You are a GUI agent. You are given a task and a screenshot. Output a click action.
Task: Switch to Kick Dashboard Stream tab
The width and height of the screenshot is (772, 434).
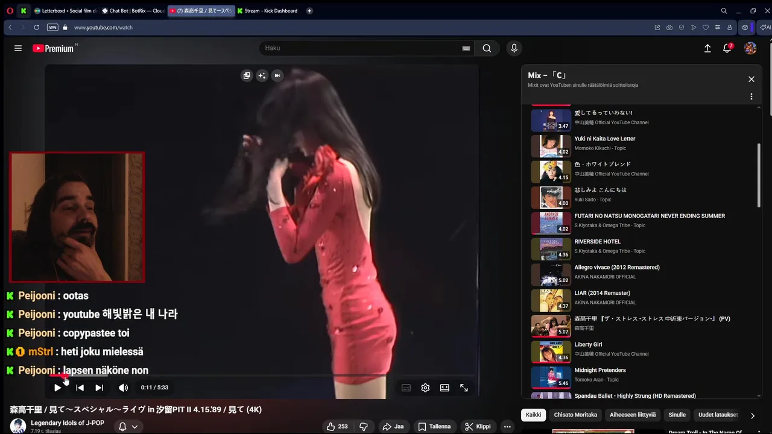click(267, 11)
